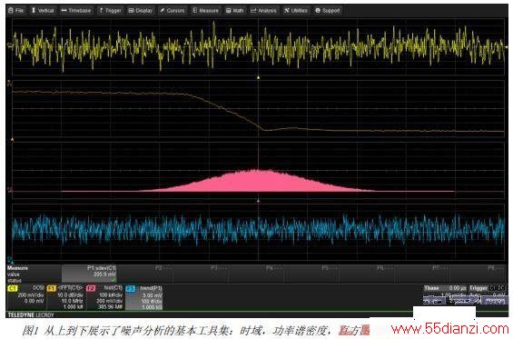
Task: Click the blue F3 function badge
Action: [130, 288]
